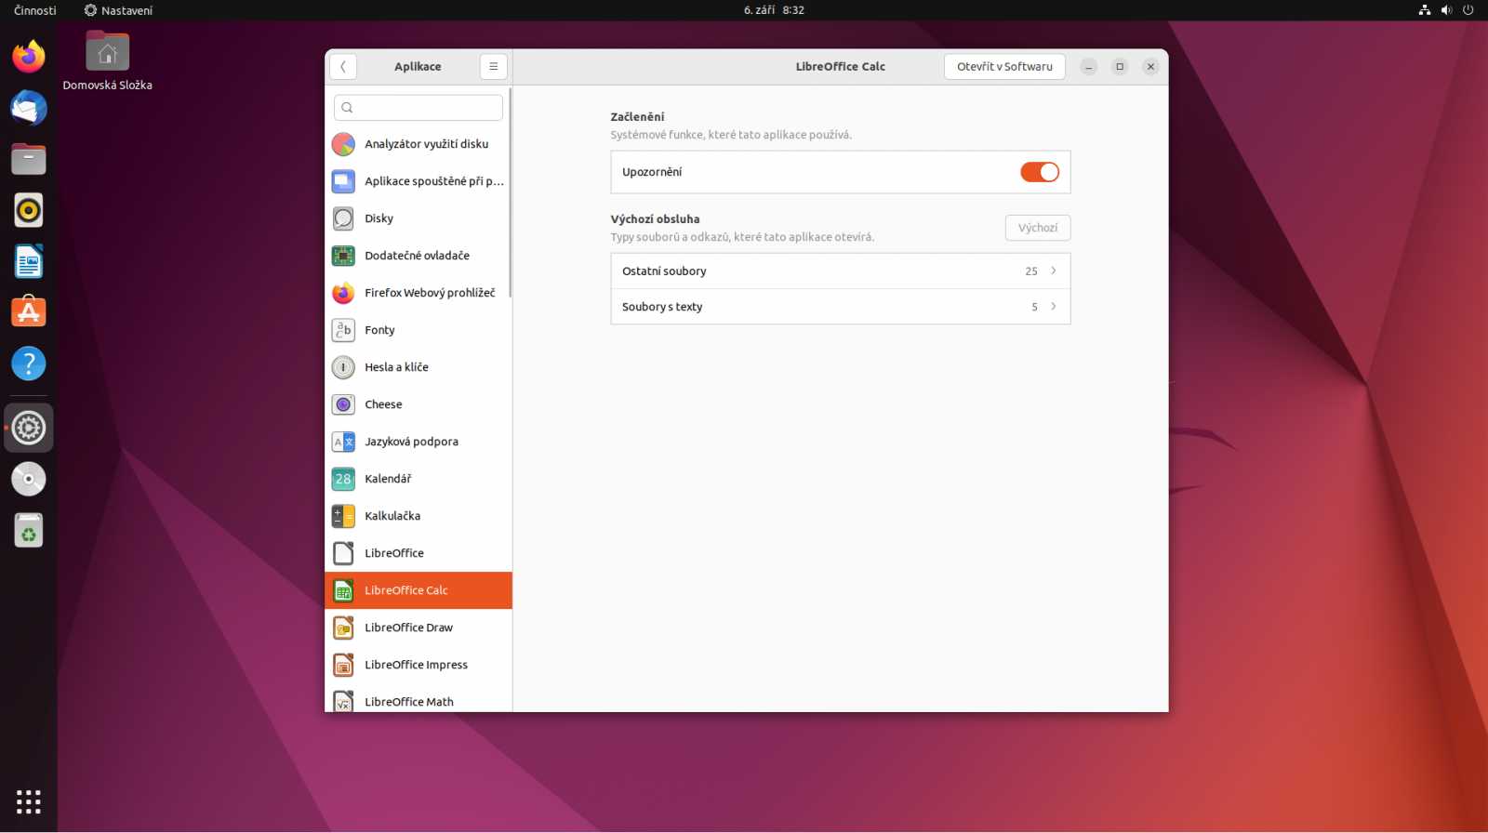
Task: Select the Analyzátor využití disku icon
Action: [343, 144]
